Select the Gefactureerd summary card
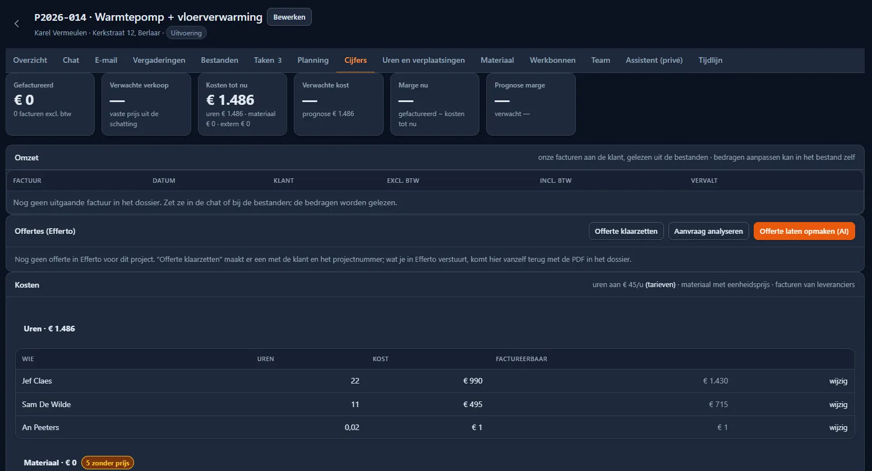The image size is (872, 471). click(50, 104)
